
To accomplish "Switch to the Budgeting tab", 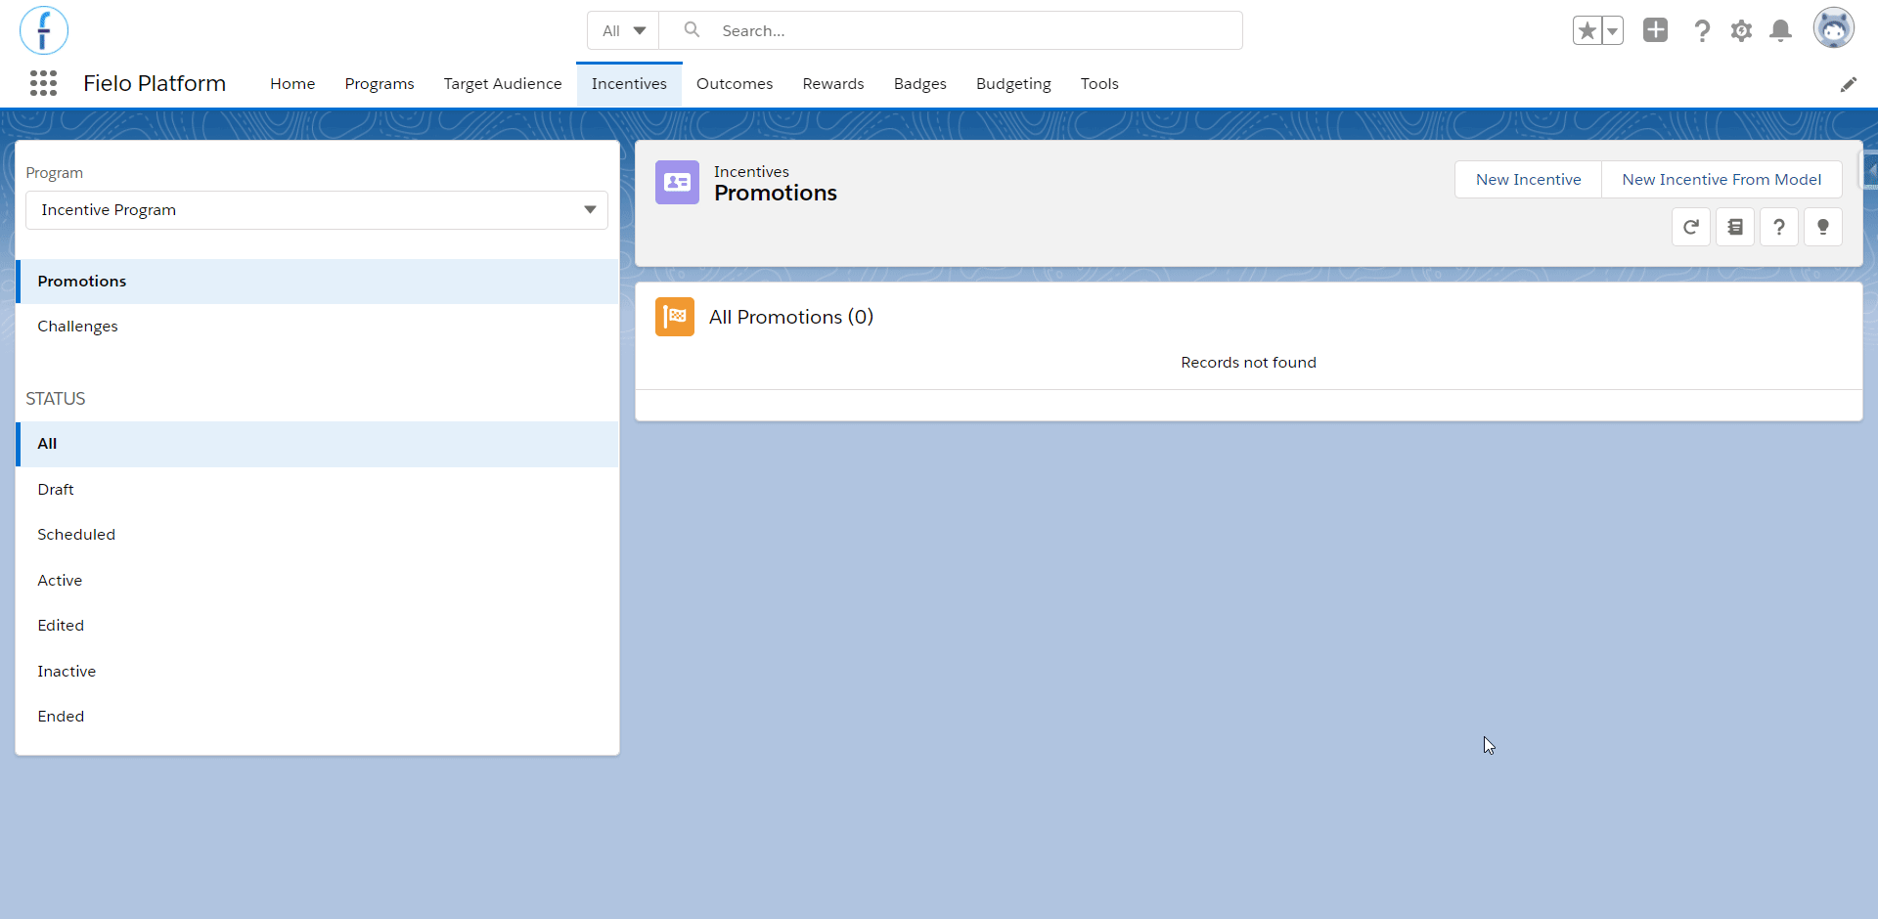I will tap(1013, 84).
